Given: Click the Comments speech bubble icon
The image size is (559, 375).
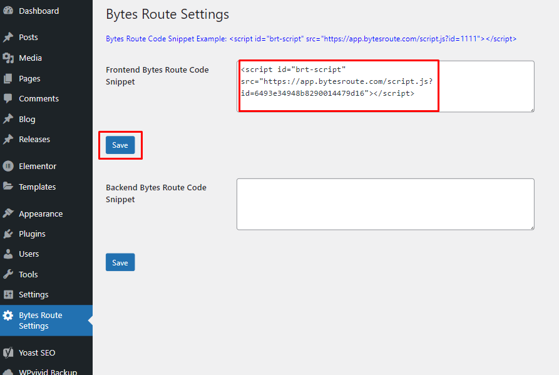Looking at the screenshot, I should pyautogui.click(x=8, y=98).
